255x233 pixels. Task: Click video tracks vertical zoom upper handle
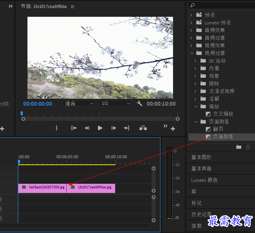(154, 169)
